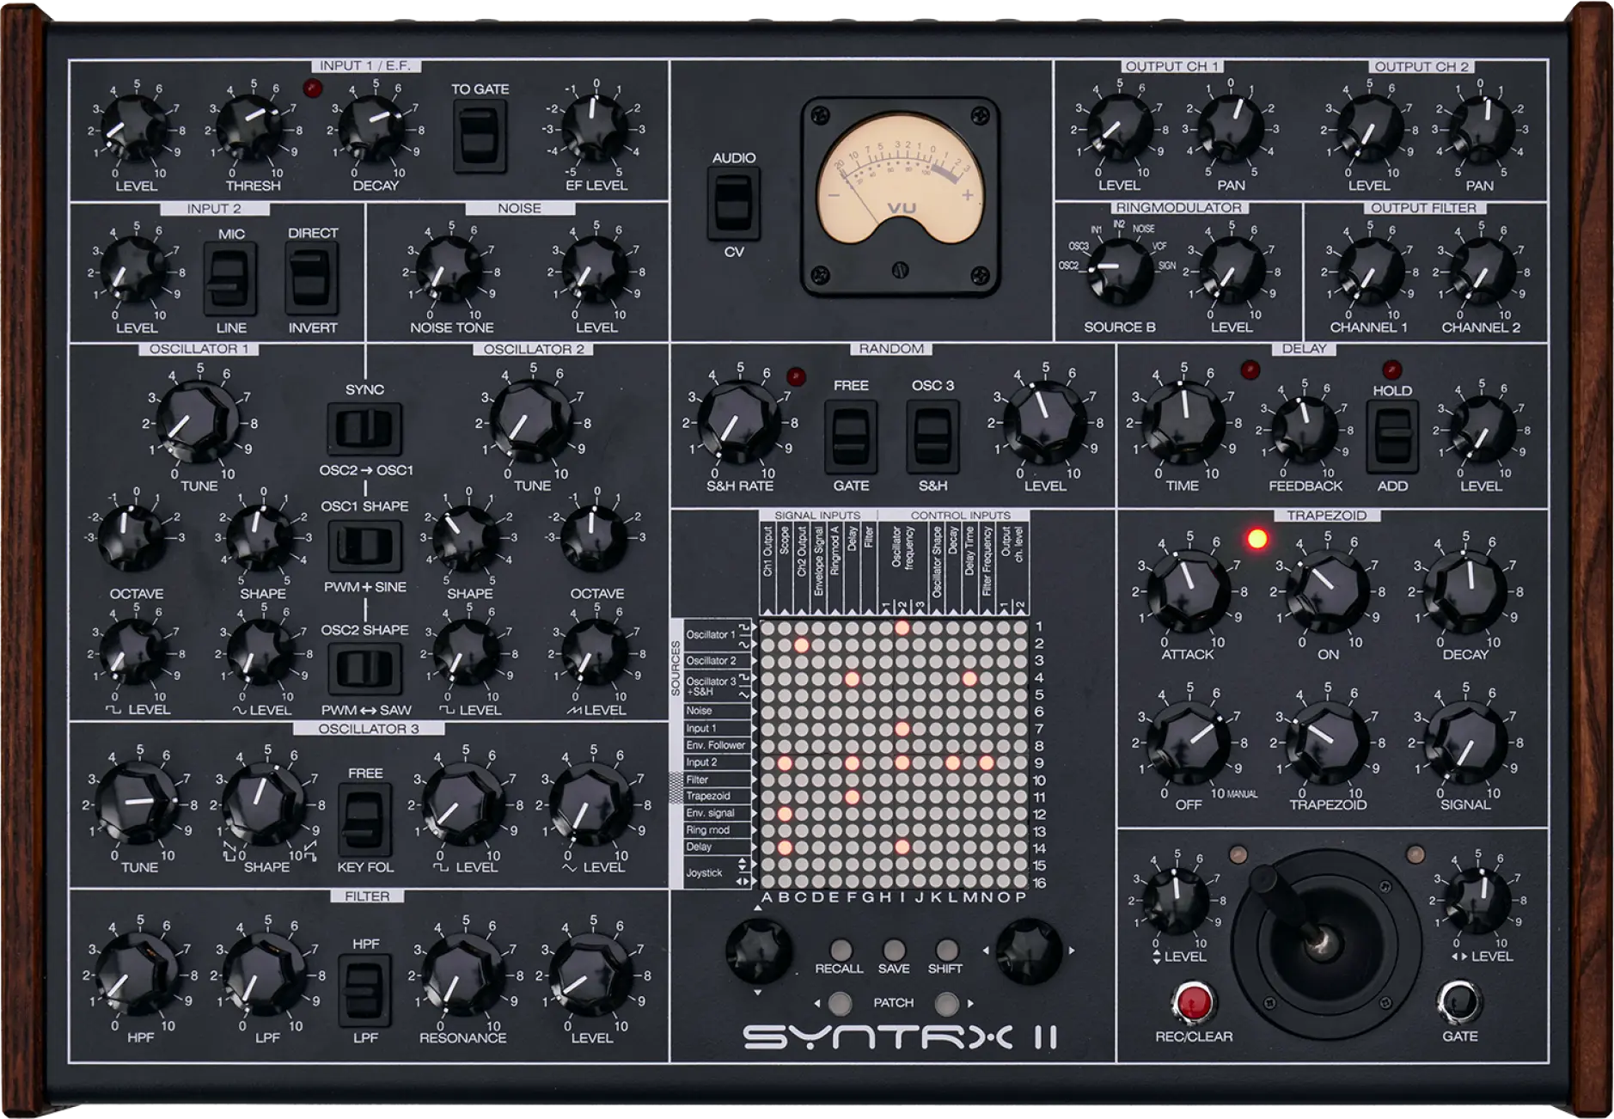1614x1119 pixels.
Task: Click the Trapezoid ATTACK knob
Action: (x=1189, y=591)
